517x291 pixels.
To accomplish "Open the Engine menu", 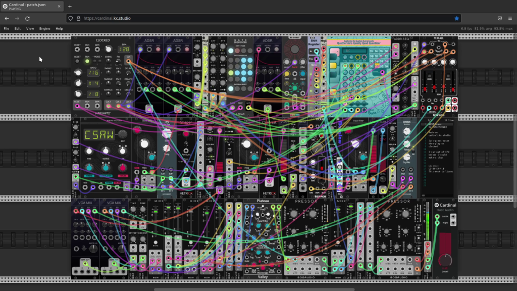I will click(x=45, y=29).
